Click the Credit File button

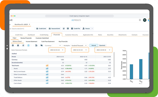coord(75,28)
